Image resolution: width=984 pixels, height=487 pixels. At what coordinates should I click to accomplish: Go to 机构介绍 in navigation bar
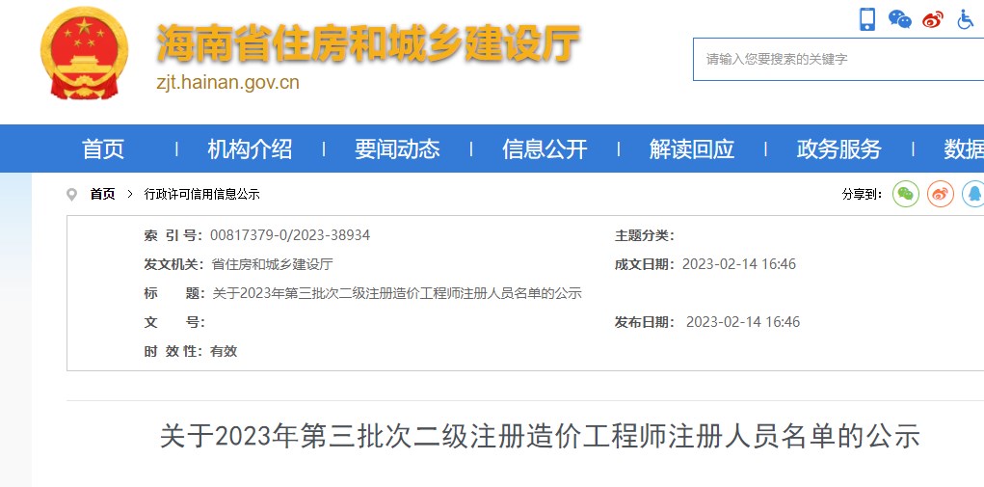pyautogui.click(x=250, y=149)
